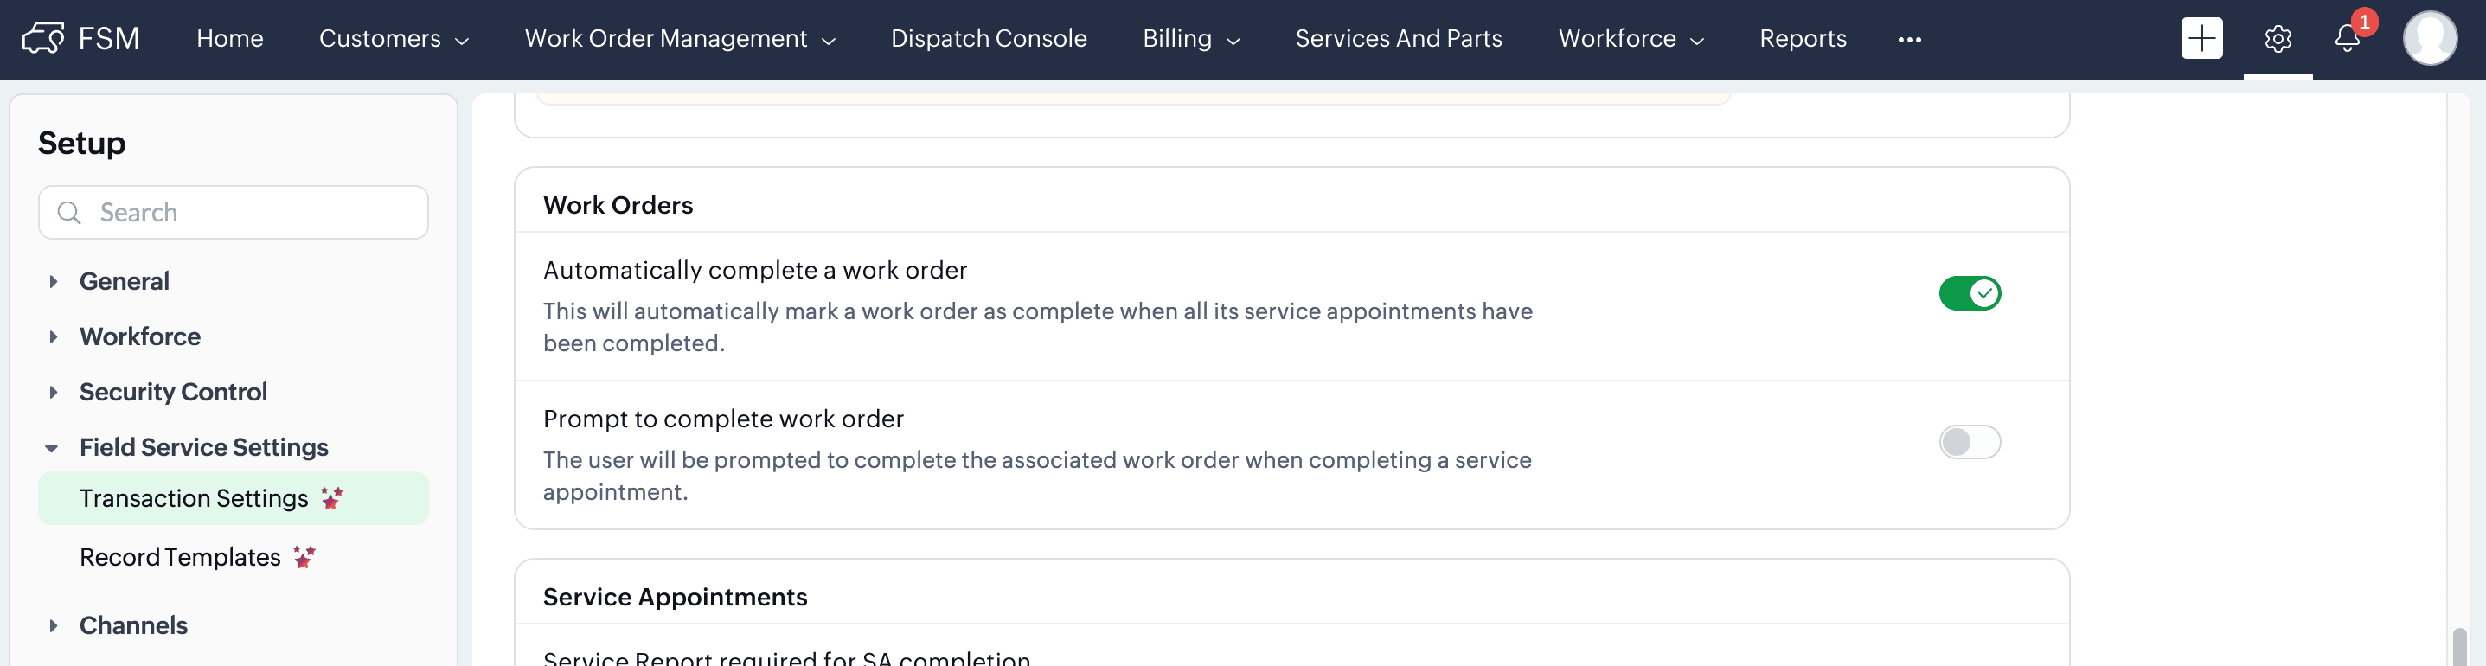Go to Services And Parts
Viewport: 2486px width, 666px height.
[x=1399, y=39]
